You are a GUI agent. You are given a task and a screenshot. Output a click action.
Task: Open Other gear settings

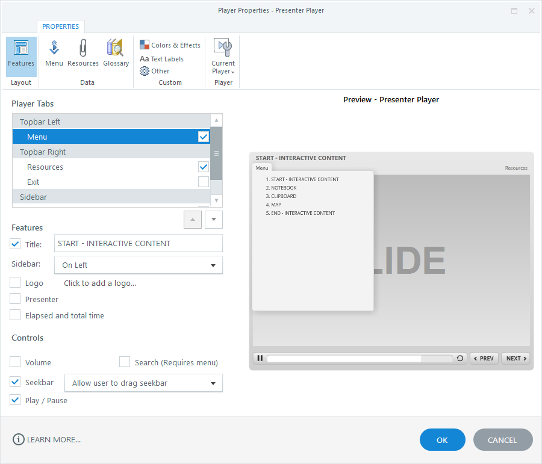click(x=155, y=71)
